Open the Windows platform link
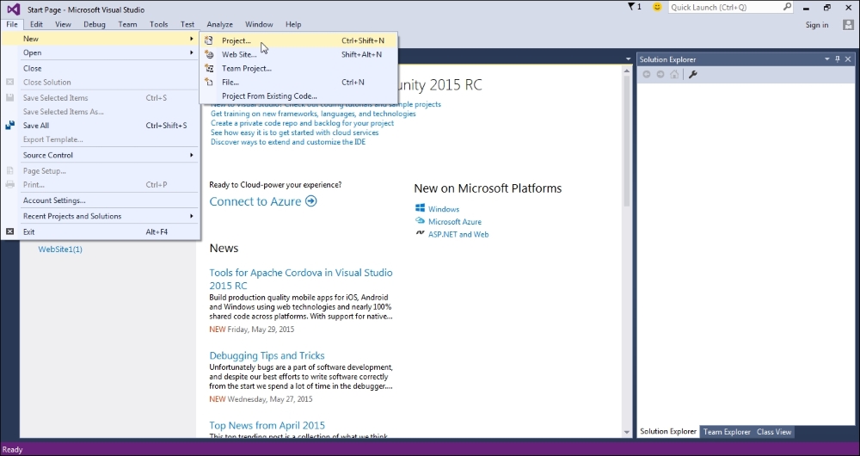Viewport: 860px width, 456px height. click(444, 209)
